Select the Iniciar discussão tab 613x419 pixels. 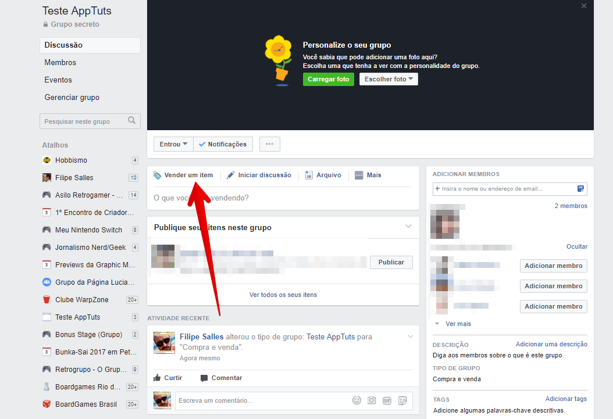259,175
